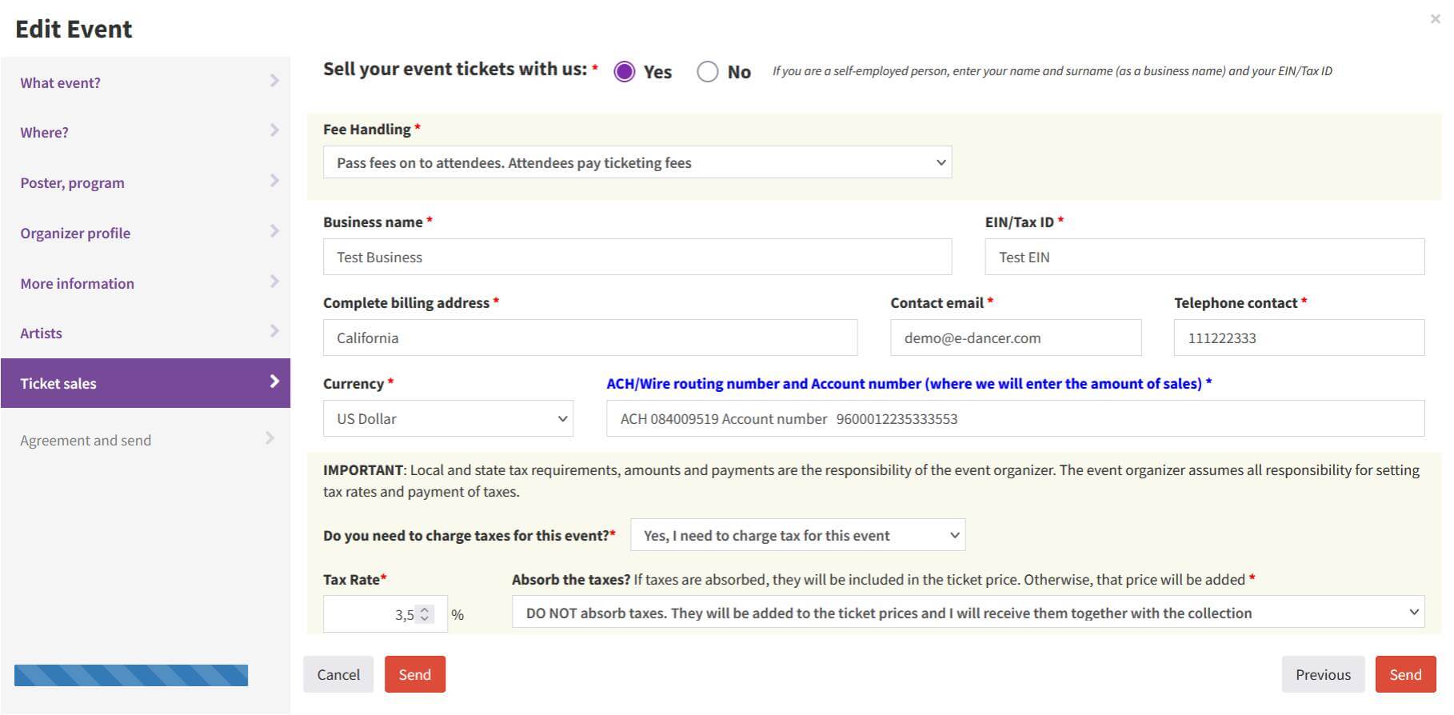The height and width of the screenshot is (715, 1454).
Task: Click the Telephone contact field
Action: pos(1299,338)
